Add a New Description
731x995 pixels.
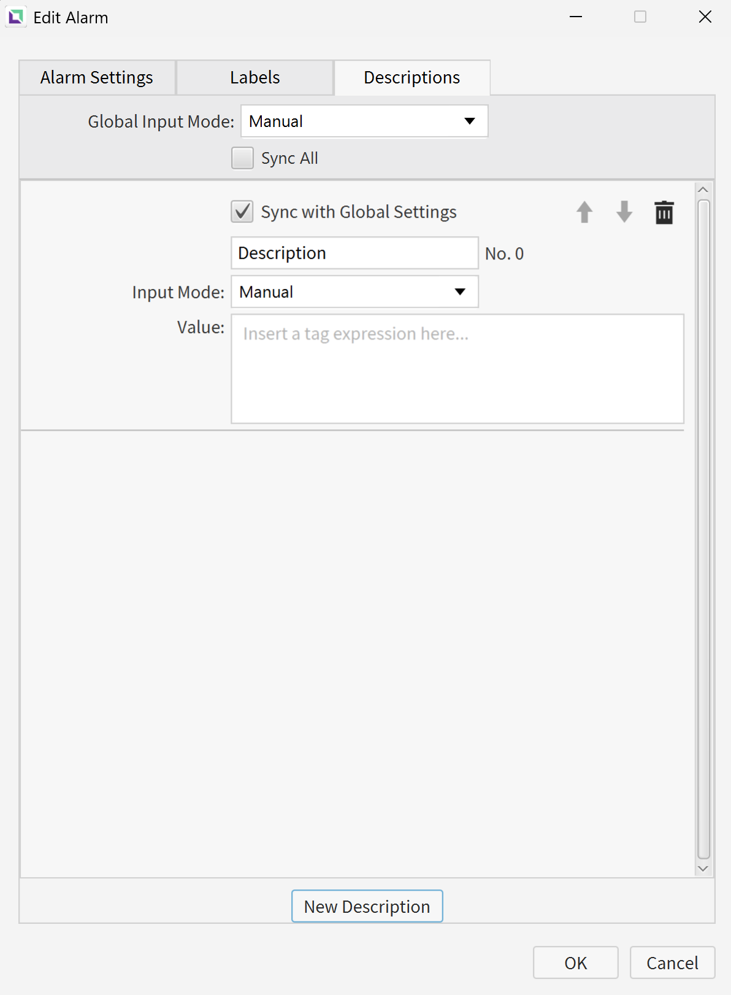(x=367, y=906)
